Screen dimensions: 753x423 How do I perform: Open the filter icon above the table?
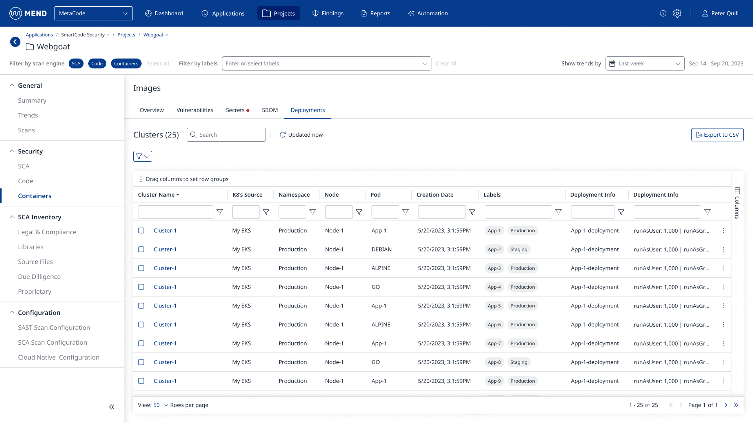click(142, 156)
